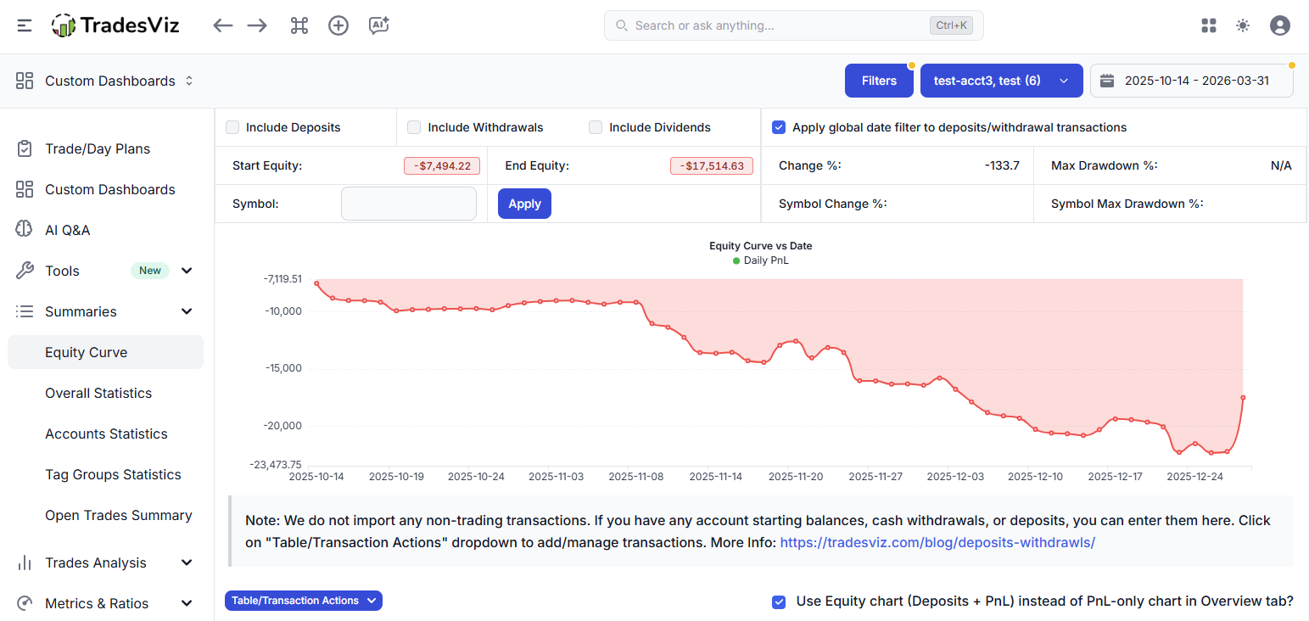
Task: Toggle the Include Dividends checkbox
Action: pyautogui.click(x=596, y=127)
